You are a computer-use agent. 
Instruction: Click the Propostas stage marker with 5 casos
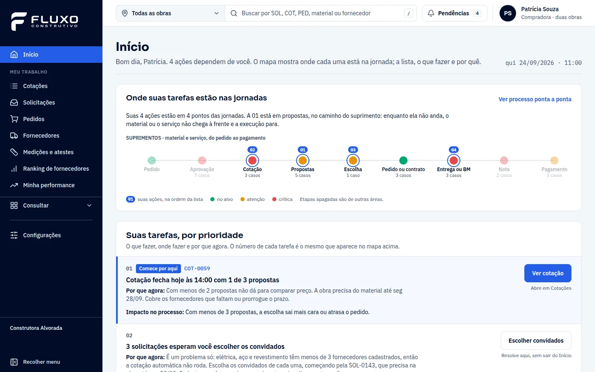(x=303, y=160)
